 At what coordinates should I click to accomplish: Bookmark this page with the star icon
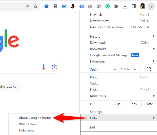(x=35, y=6)
